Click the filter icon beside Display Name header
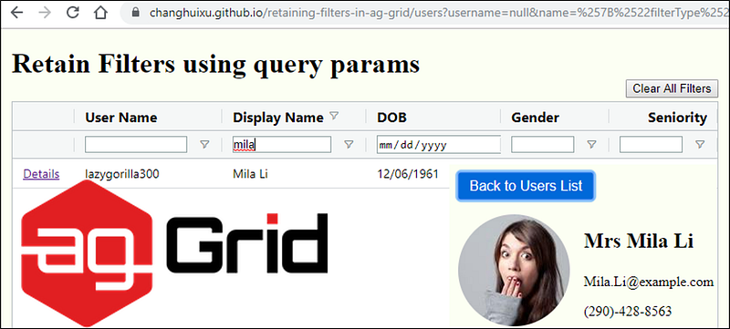 tap(334, 115)
